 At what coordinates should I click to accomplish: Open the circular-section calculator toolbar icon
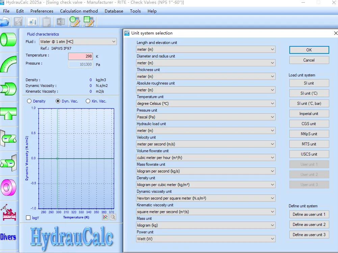click(x=75, y=22)
